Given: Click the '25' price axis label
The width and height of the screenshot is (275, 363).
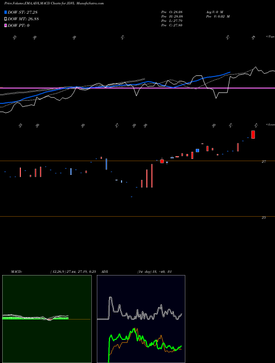Looking at the screenshot, I should [263, 218].
